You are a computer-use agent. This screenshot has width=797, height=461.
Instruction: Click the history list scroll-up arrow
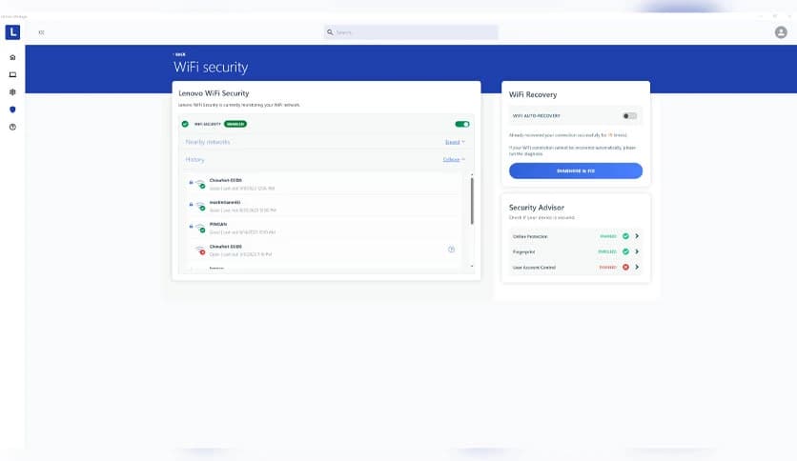(x=472, y=175)
